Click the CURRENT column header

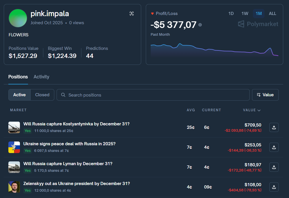tap(211, 110)
